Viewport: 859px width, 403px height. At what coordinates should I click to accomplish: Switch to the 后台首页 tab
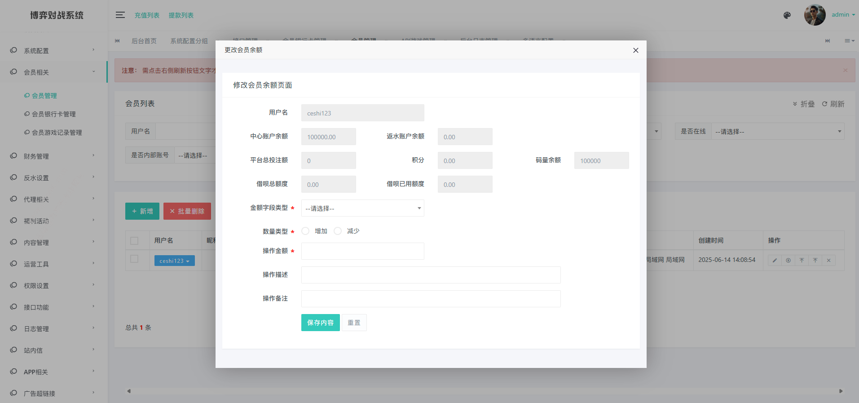[144, 41]
